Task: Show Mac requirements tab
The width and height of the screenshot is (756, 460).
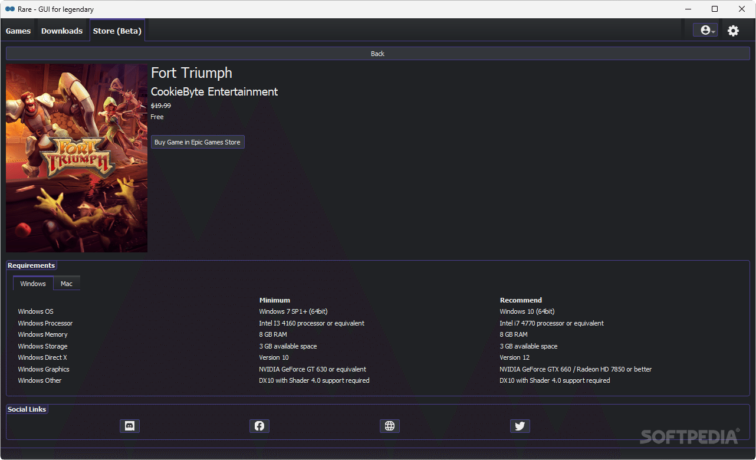Action: click(x=67, y=284)
